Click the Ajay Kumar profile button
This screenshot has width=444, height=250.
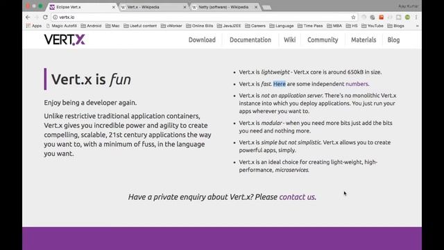(408, 6)
